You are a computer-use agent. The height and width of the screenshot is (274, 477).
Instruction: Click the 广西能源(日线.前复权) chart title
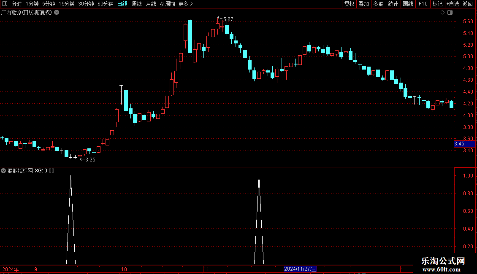click(27, 13)
